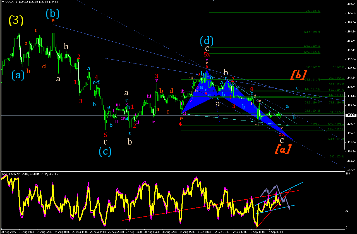This screenshot has width=357, height=234.
Task: Click the chart shift marker on top edge
Action: click(214, 1)
